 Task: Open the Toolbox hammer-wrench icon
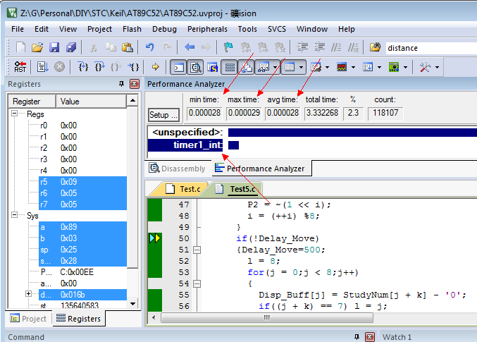[425, 67]
